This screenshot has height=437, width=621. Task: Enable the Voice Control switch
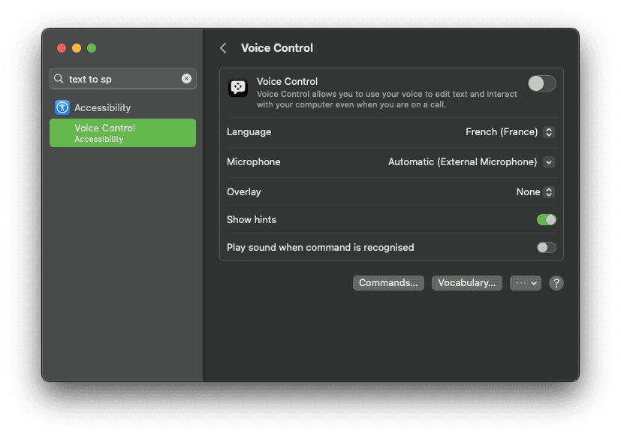click(x=542, y=83)
